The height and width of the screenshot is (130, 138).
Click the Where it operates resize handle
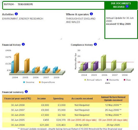pos(99,39)
